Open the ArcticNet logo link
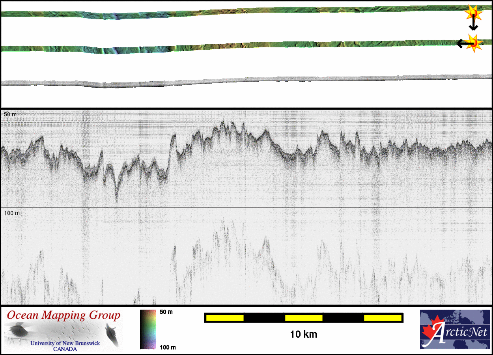The height and width of the screenshot is (355, 493). pos(454,329)
